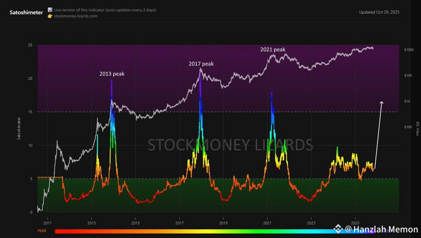Click the 2021 year label on x-axis
This screenshot has width=421, height=238.
pyautogui.click(x=267, y=223)
